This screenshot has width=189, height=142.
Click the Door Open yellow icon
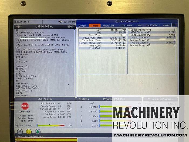coord(29,132)
